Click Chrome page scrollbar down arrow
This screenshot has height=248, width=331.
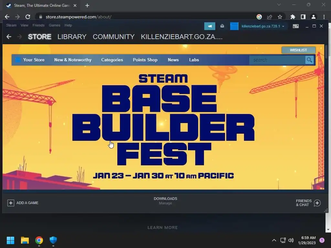tap(328, 230)
